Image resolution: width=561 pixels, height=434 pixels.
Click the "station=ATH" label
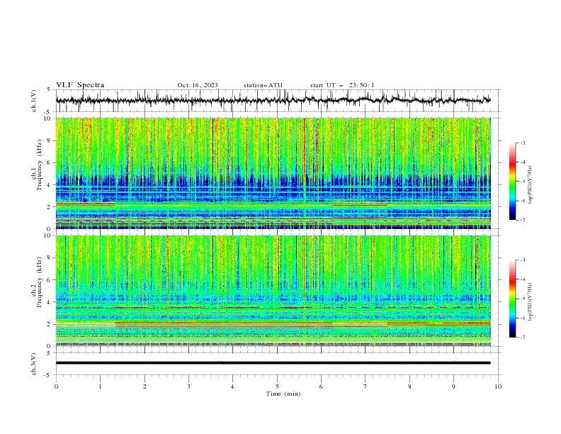263,85
